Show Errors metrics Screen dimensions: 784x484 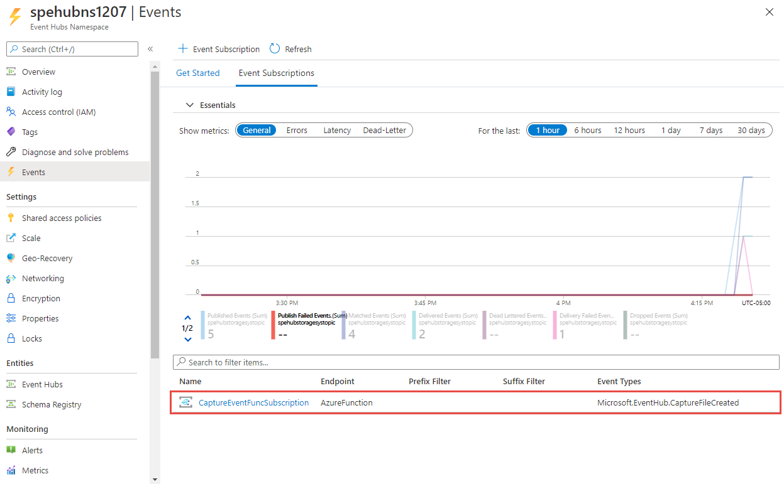(x=297, y=130)
